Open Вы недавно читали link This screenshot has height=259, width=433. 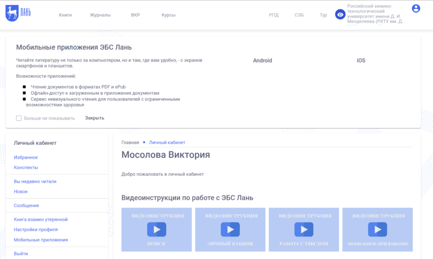35,181
